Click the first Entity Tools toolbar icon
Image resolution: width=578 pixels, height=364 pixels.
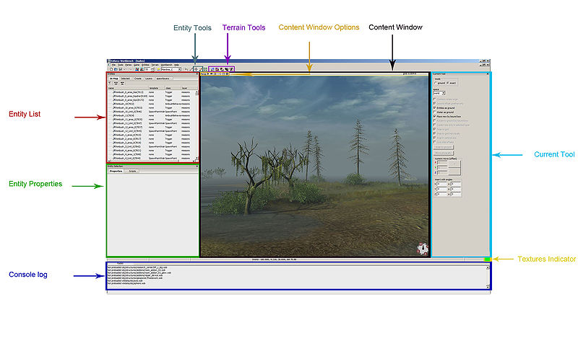(x=196, y=68)
